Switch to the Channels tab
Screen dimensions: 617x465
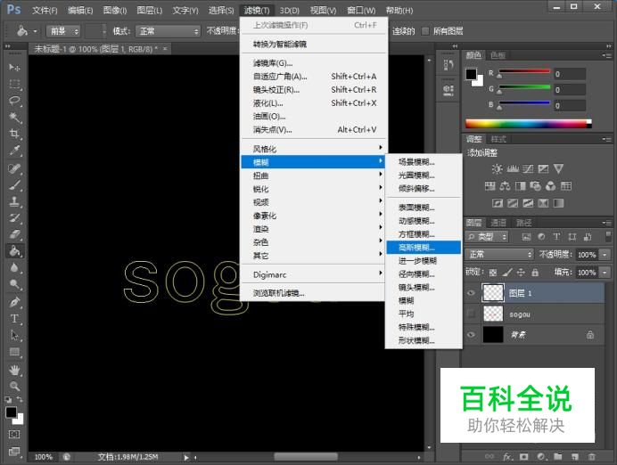[x=498, y=223]
